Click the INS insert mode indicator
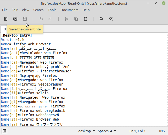Viewport: 168px width, 135px height. [x=162, y=131]
